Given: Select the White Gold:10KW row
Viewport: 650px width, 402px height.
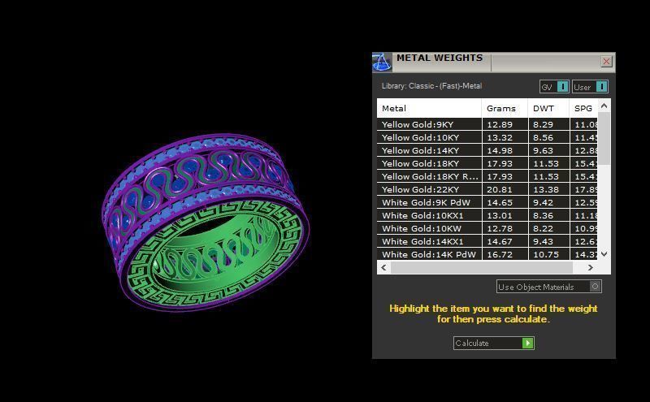Looking at the screenshot, I should pos(487,228).
